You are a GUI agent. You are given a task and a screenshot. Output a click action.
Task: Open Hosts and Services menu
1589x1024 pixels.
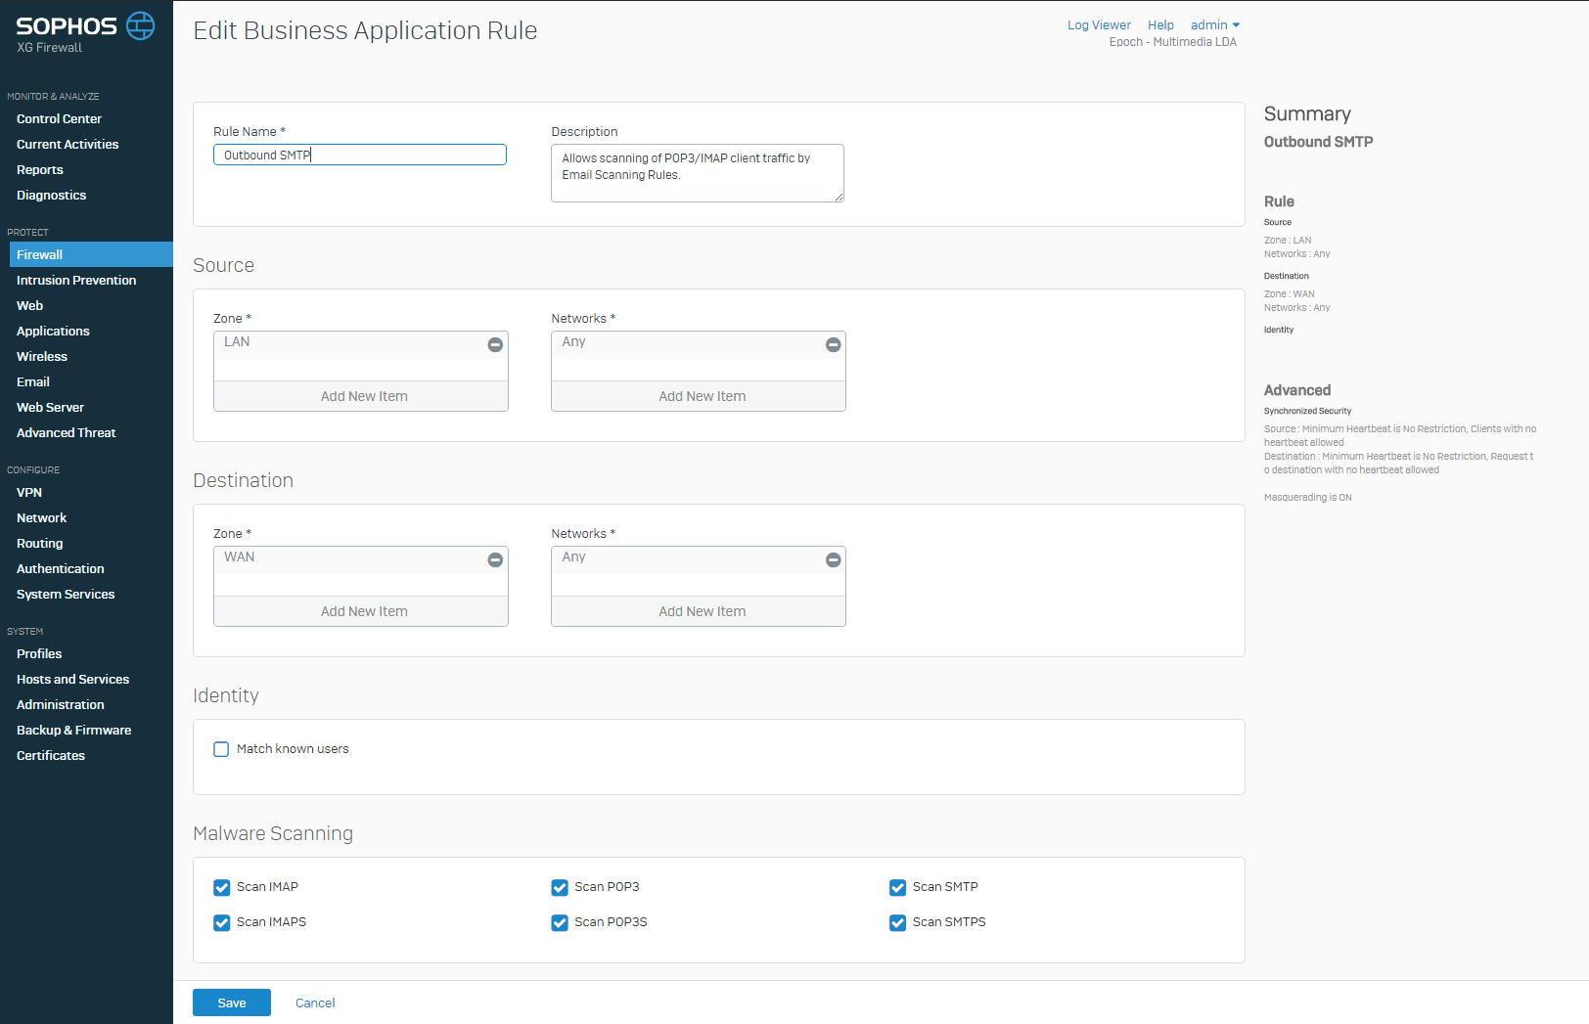[72, 679]
